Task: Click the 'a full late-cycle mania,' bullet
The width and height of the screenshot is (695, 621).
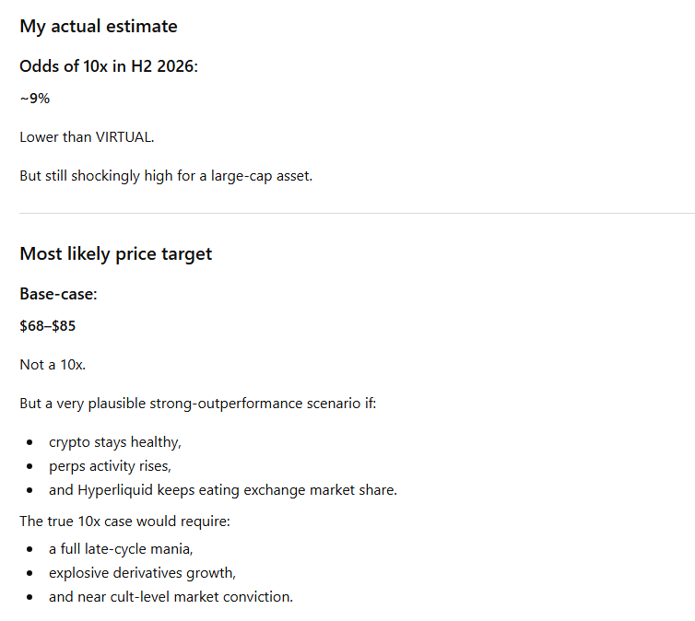Action: 121,549
